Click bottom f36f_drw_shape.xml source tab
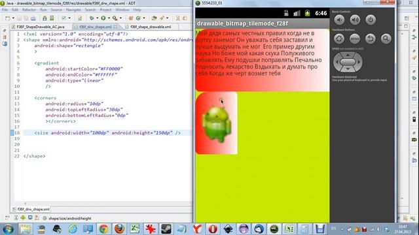This screenshot has width=419, height=235. point(31,210)
